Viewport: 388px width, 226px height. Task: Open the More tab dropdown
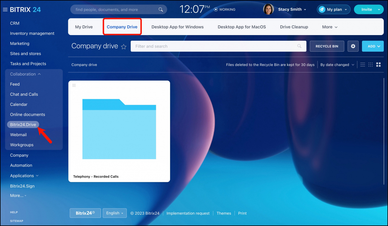point(330,27)
